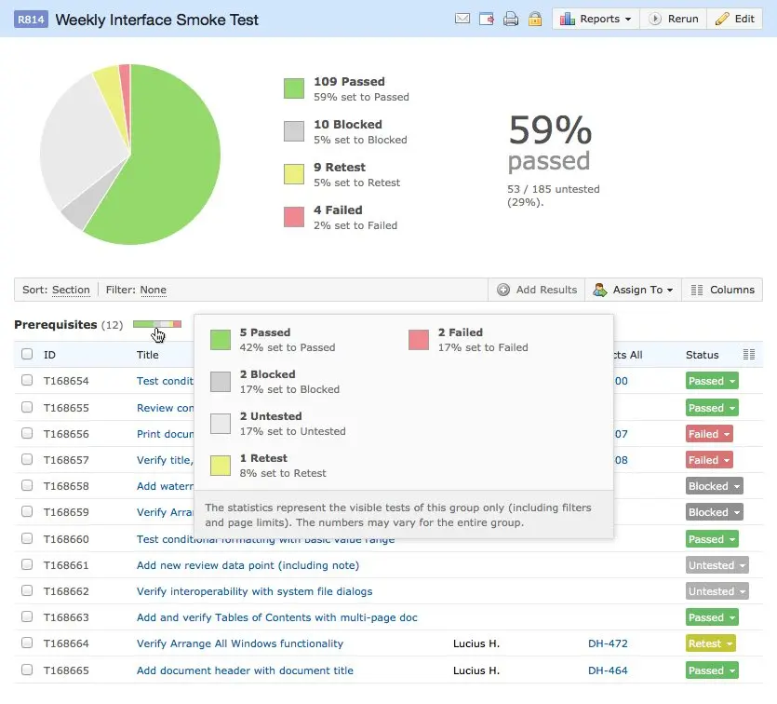Click the Rerun button
The image size is (777, 704).
point(674,19)
